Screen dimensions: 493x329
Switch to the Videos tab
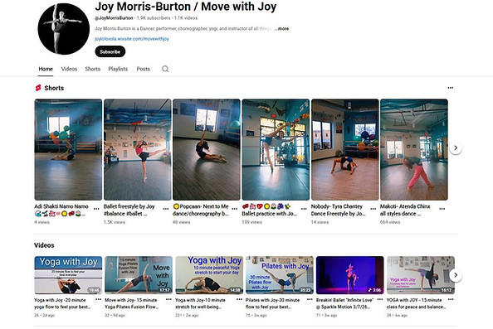point(69,69)
